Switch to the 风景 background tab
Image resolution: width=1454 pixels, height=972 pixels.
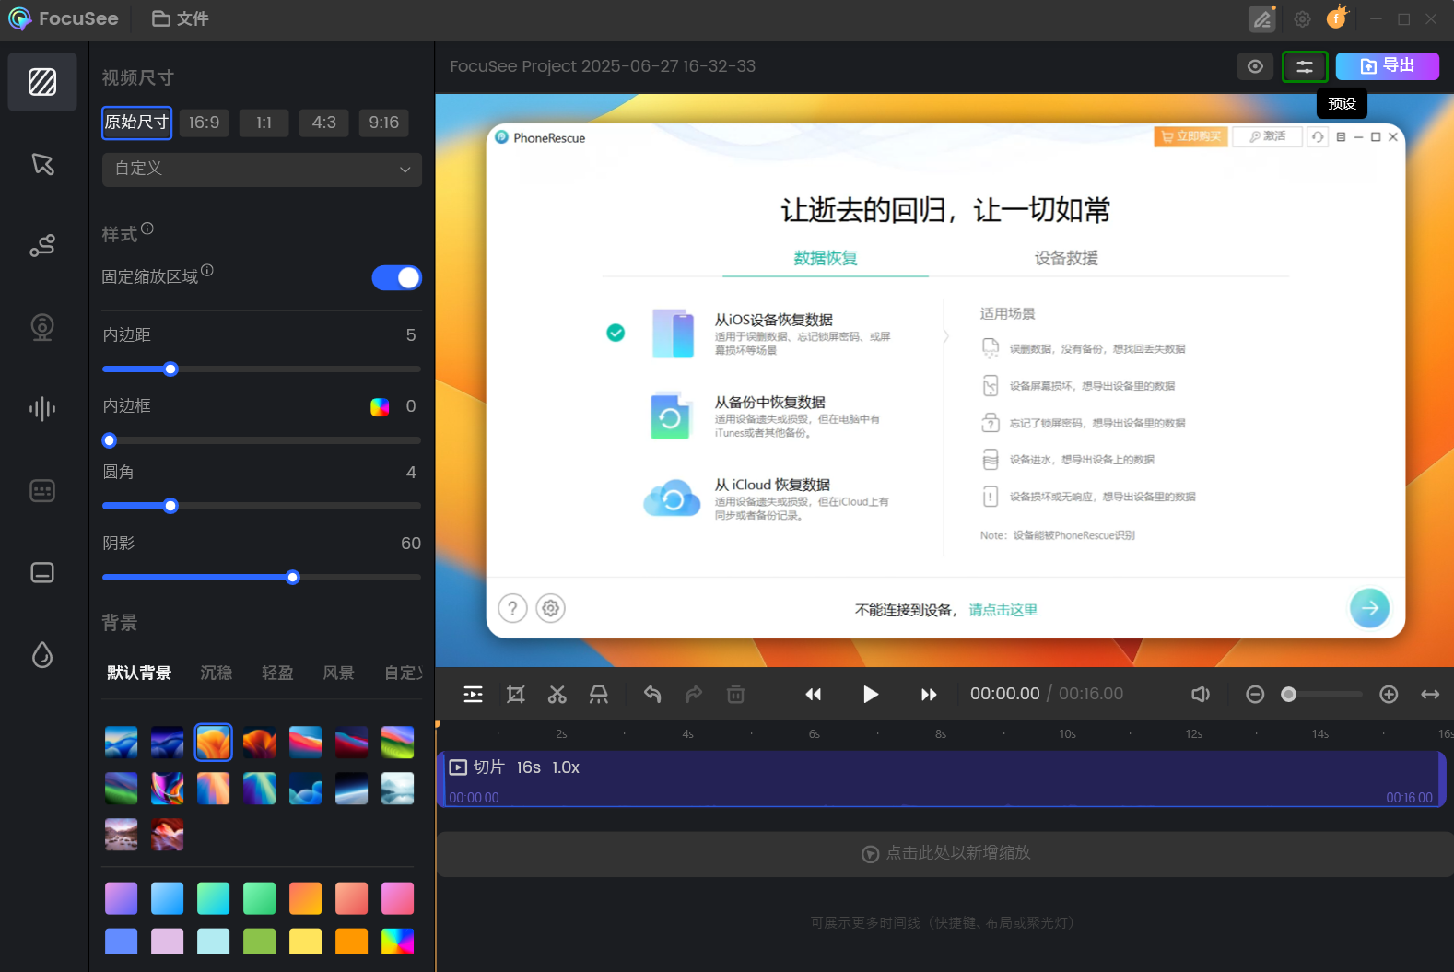[339, 673]
